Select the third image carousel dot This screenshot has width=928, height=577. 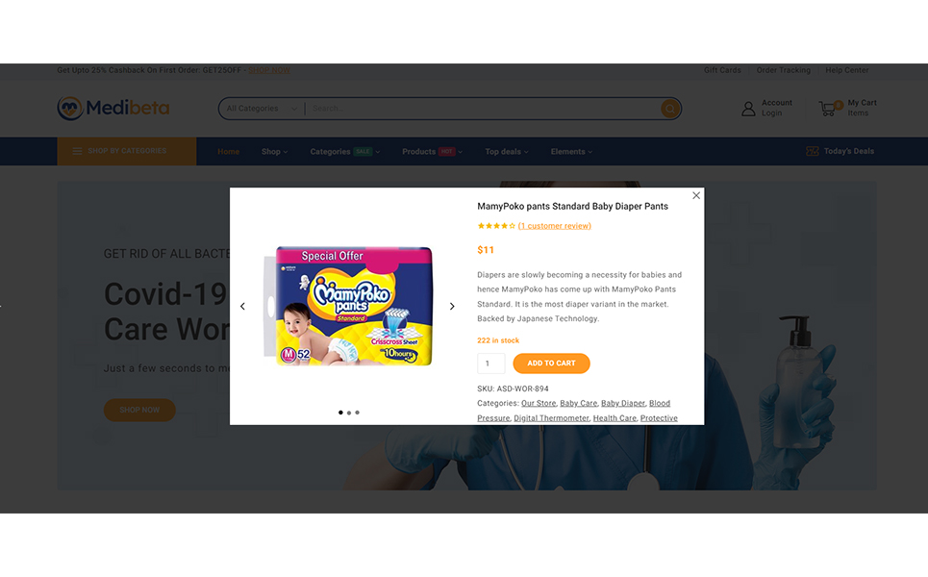click(357, 413)
